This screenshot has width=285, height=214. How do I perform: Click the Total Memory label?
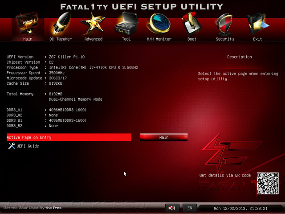tap(20, 94)
